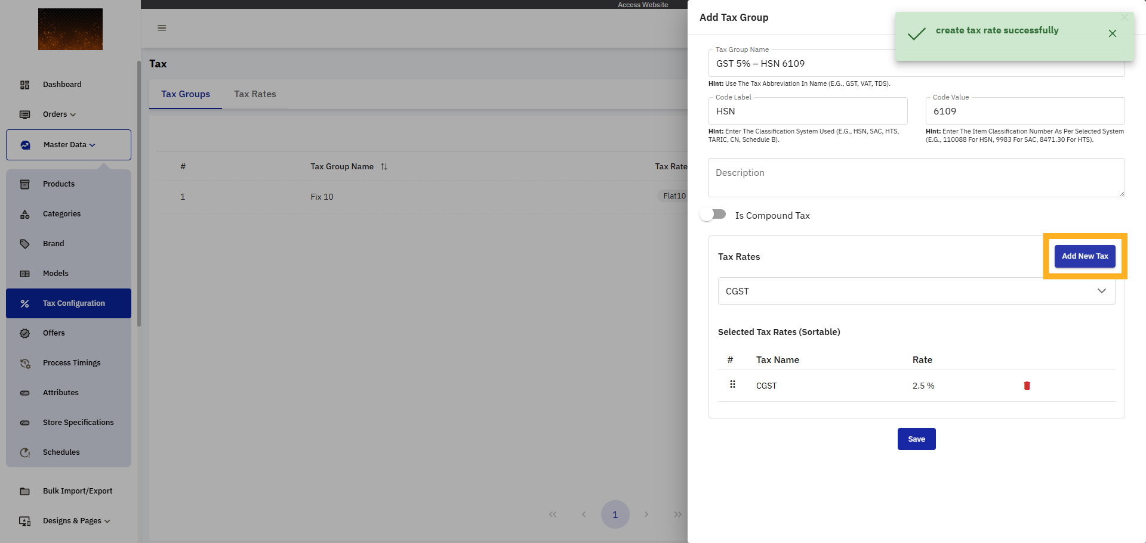
Task: Click the hamburger menu icon
Action: [x=162, y=28]
